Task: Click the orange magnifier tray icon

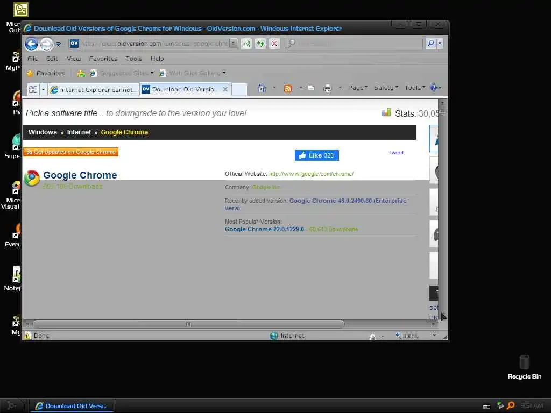Action: pyautogui.click(x=511, y=405)
